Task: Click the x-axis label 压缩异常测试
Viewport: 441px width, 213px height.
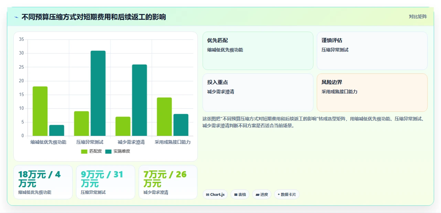Action: pos(90,142)
